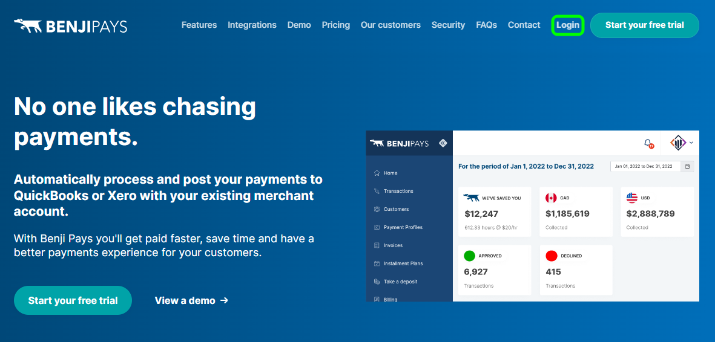Screen dimensions: 715x342
Task: Click the For the period of Jan 1, 2022 heading
Action: pos(526,166)
